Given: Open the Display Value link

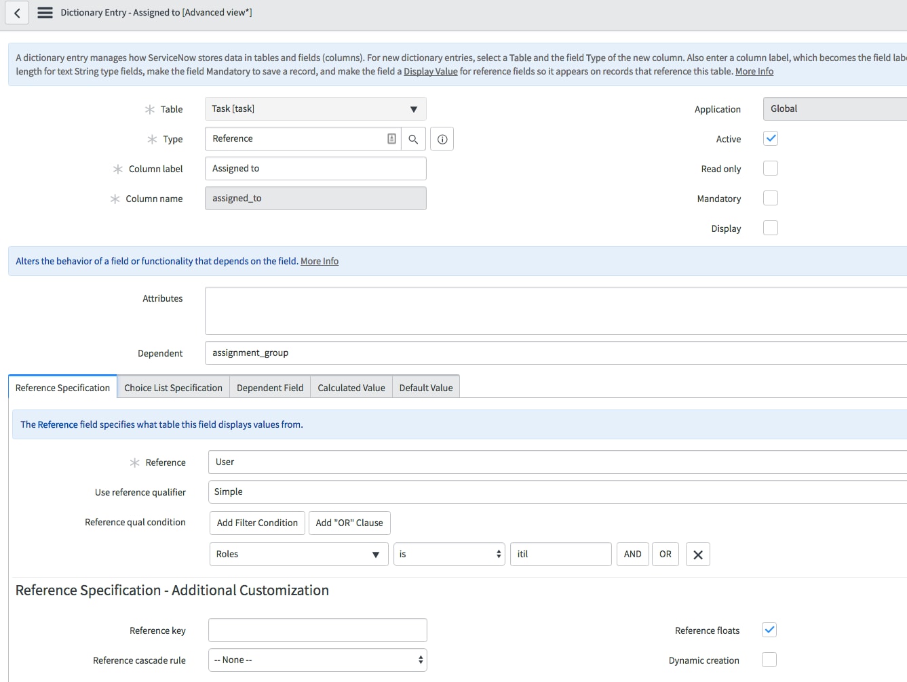Looking at the screenshot, I should click(x=430, y=72).
